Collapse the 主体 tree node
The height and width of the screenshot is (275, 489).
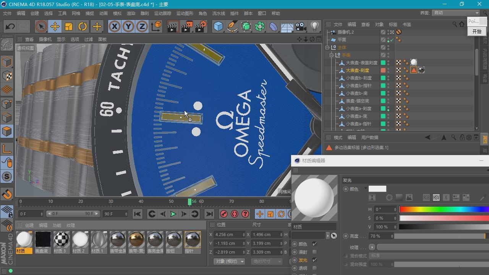click(327, 47)
